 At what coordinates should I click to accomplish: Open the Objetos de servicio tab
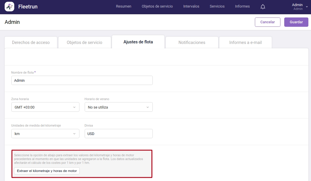point(84,42)
